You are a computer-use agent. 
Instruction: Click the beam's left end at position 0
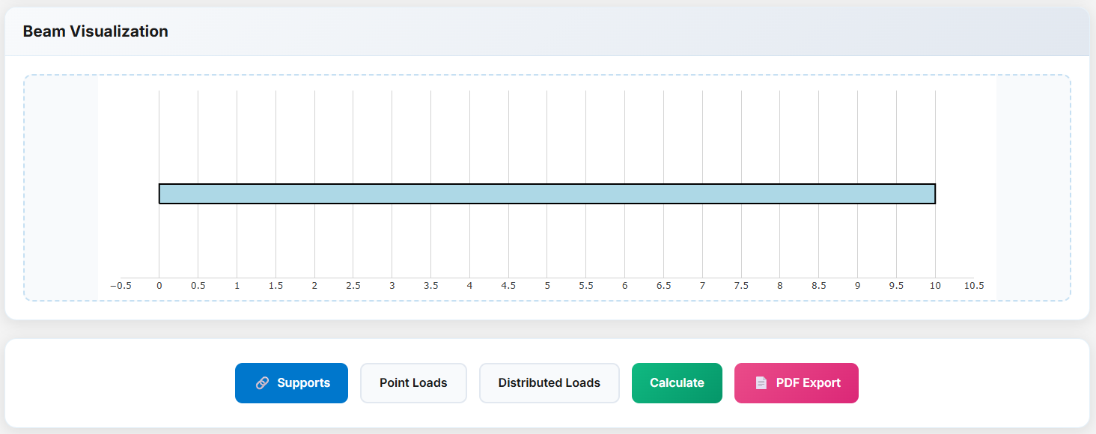coord(160,194)
